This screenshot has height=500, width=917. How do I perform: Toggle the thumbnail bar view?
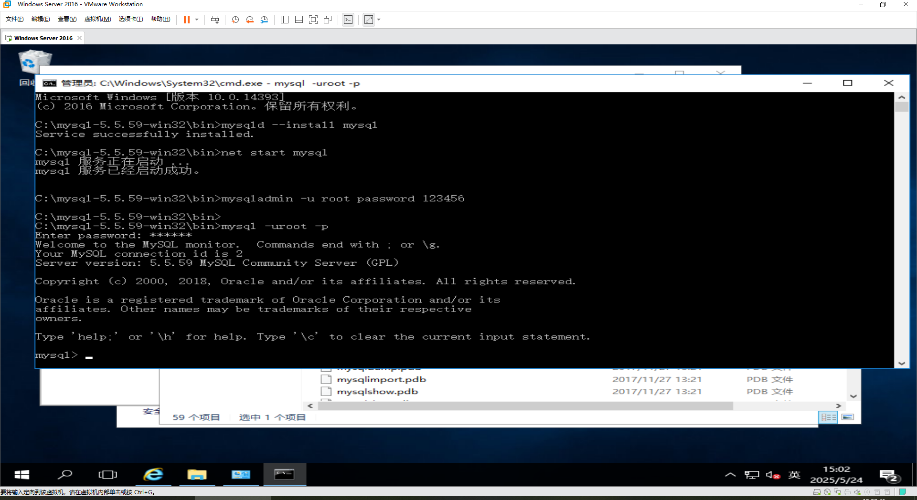point(299,20)
